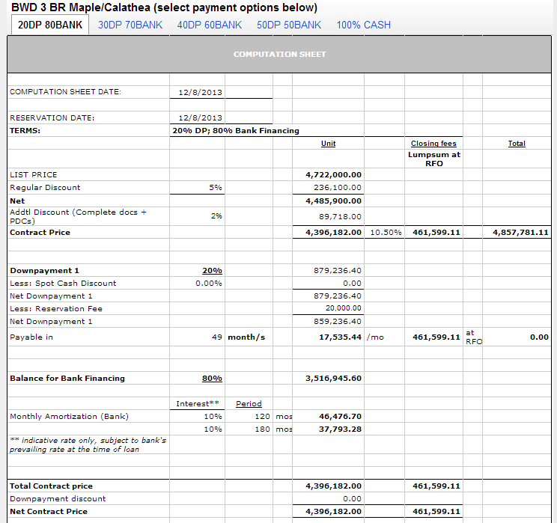Click the '20% DP; 80% Bank Financing' terms
The height and width of the screenshot is (523, 557).
tap(236, 131)
